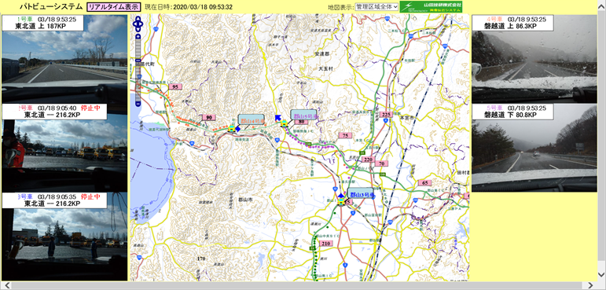Viewport: 606px width, 290px height.
Task: Click the 郡山3号車 vehicle icon on the map
Action: click(341, 201)
